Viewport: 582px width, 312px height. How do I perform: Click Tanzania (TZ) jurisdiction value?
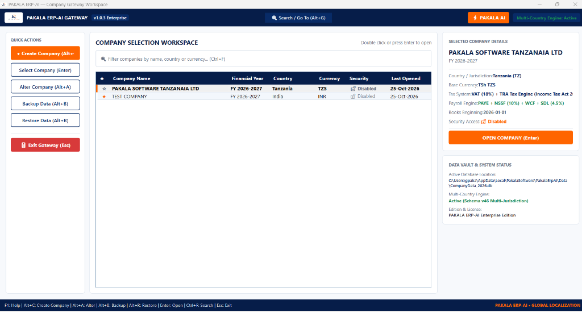(507, 76)
